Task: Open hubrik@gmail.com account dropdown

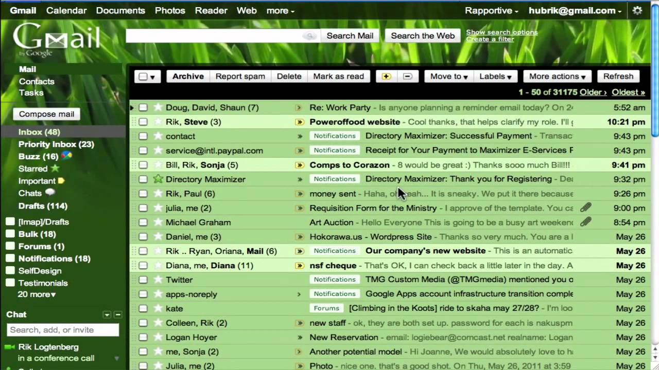Action: 575,10
